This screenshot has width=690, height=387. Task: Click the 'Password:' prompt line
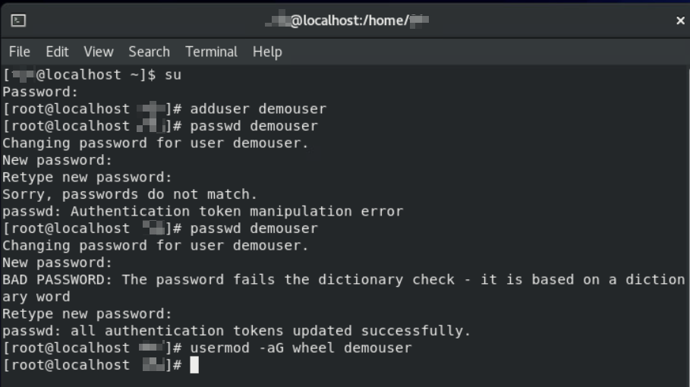coord(40,92)
